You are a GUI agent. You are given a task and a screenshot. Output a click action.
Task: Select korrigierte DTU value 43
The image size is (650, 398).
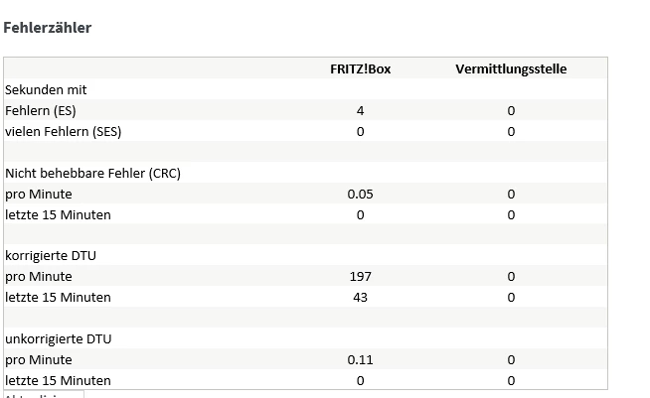click(360, 298)
